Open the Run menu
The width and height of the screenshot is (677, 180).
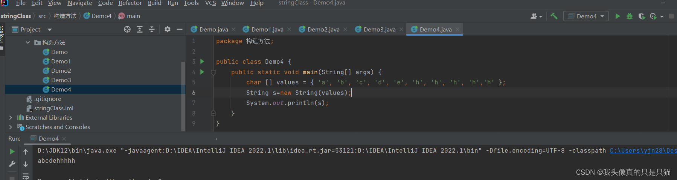[x=173, y=3]
